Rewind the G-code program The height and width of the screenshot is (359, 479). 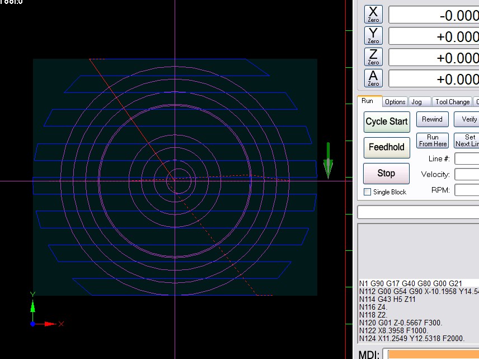432,119
